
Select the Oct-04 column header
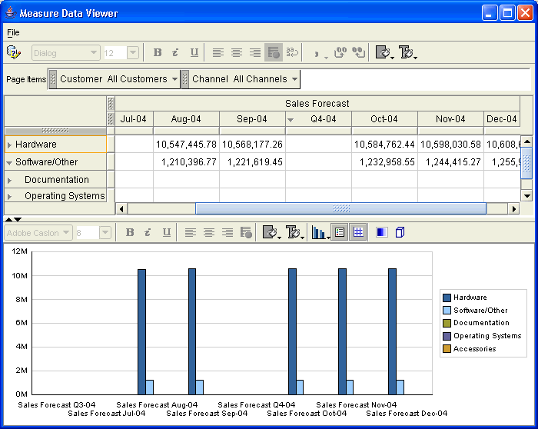384,119
